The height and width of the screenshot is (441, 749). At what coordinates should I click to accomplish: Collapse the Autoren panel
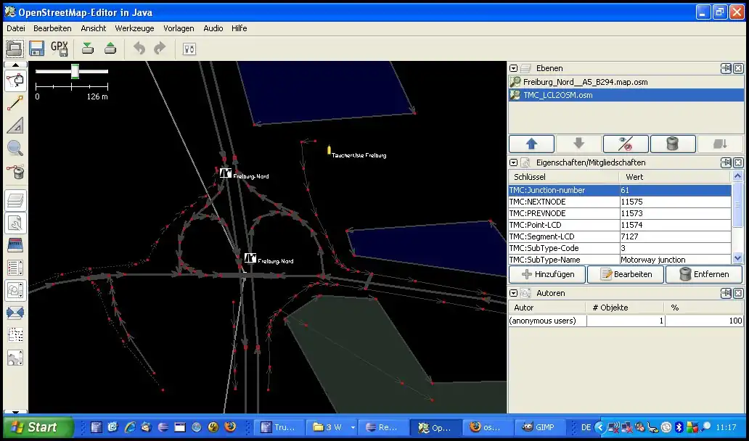tap(514, 294)
